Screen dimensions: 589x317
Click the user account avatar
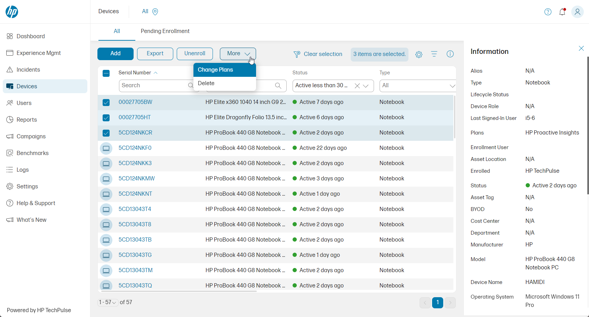pyautogui.click(x=578, y=11)
